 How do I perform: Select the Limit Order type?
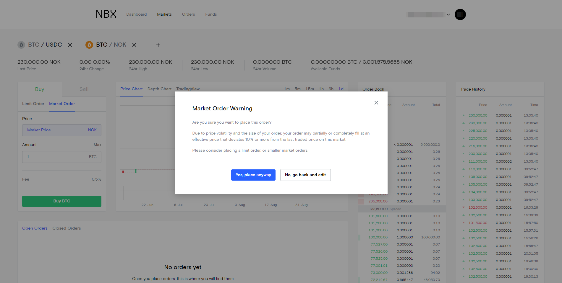point(33,104)
